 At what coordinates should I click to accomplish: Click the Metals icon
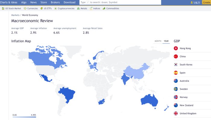(78, 8)
